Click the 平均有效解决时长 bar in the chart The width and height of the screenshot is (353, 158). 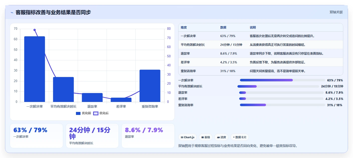63,89
